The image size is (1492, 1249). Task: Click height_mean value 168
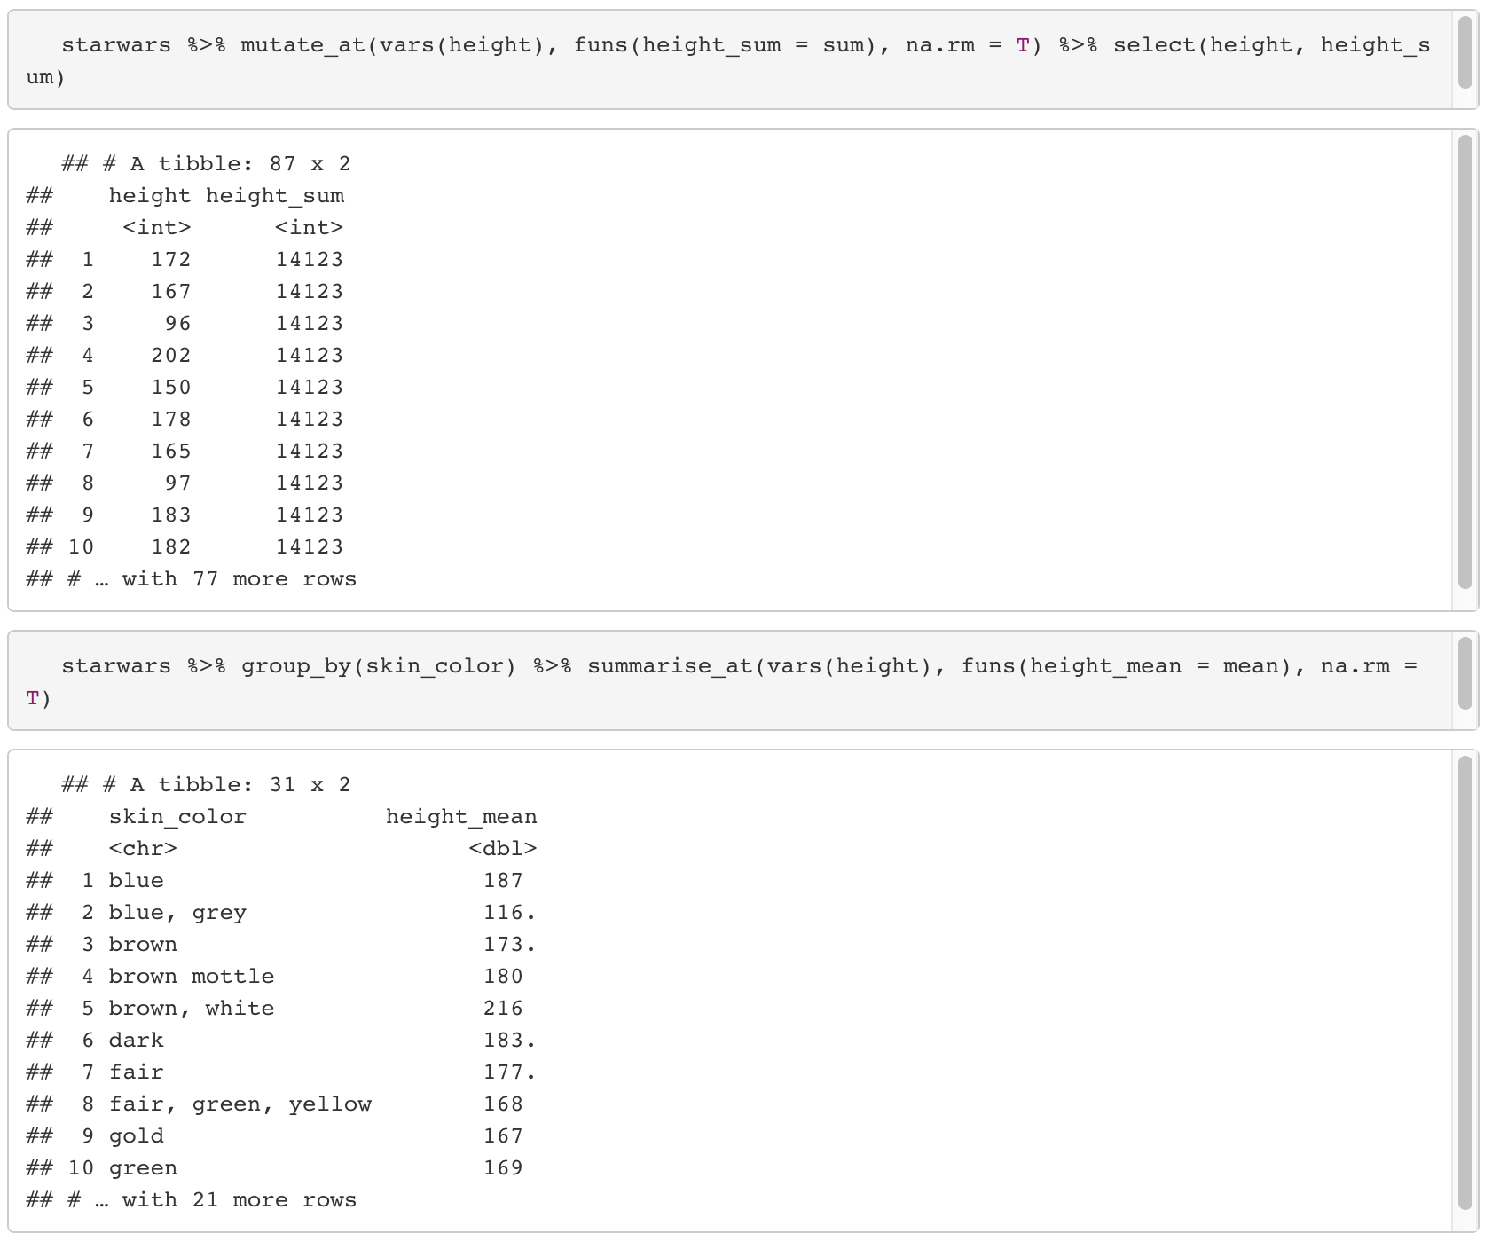(503, 1104)
